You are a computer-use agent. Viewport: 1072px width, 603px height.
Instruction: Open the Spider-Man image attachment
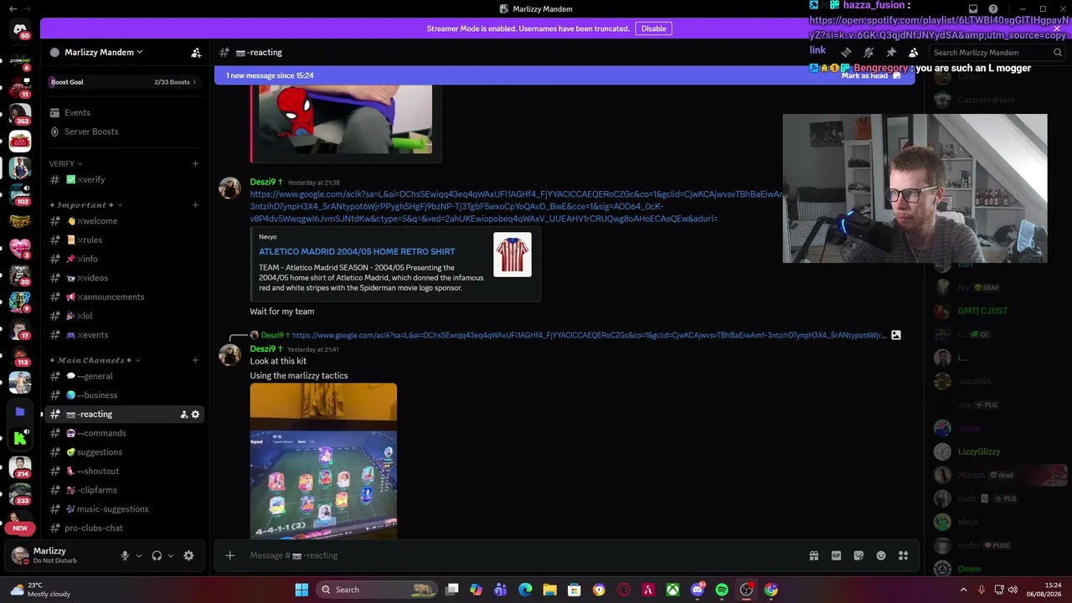point(345,118)
